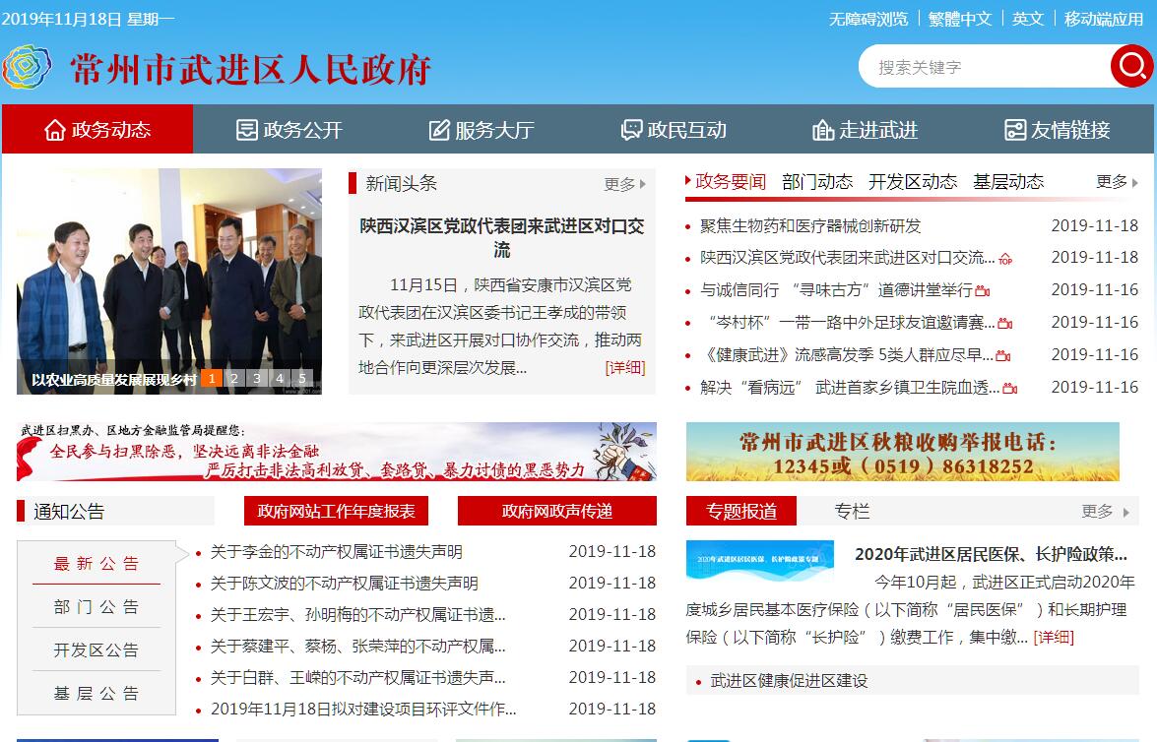Click [详细] link under the 新闻头条 article
Image resolution: width=1157 pixels, height=742 pixels.
click(625, 367)
